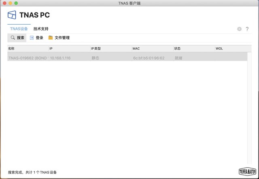The image size is (259, 179).
Task: Open 文件管理 button label
Action: pyautogui.click(x=62, y=38)
